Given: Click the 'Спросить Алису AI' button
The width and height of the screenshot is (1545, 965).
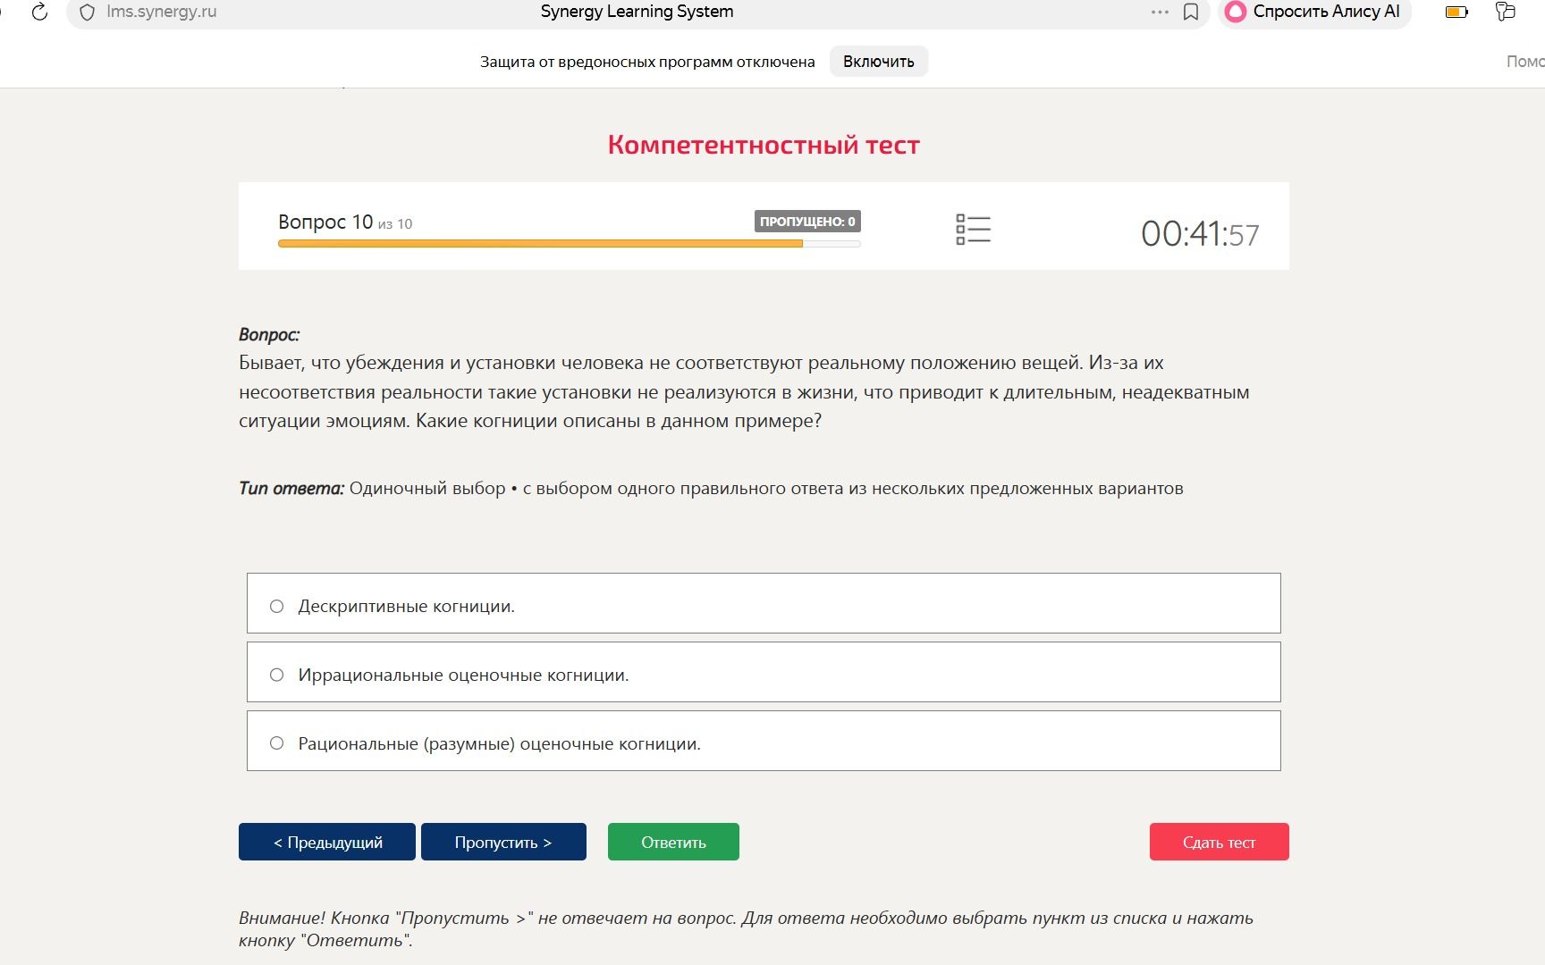Looking at the screenshot, I should click(x=1314, y=13).
